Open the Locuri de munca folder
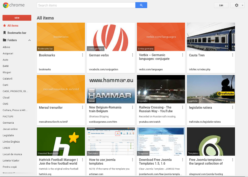 [12, 154]
